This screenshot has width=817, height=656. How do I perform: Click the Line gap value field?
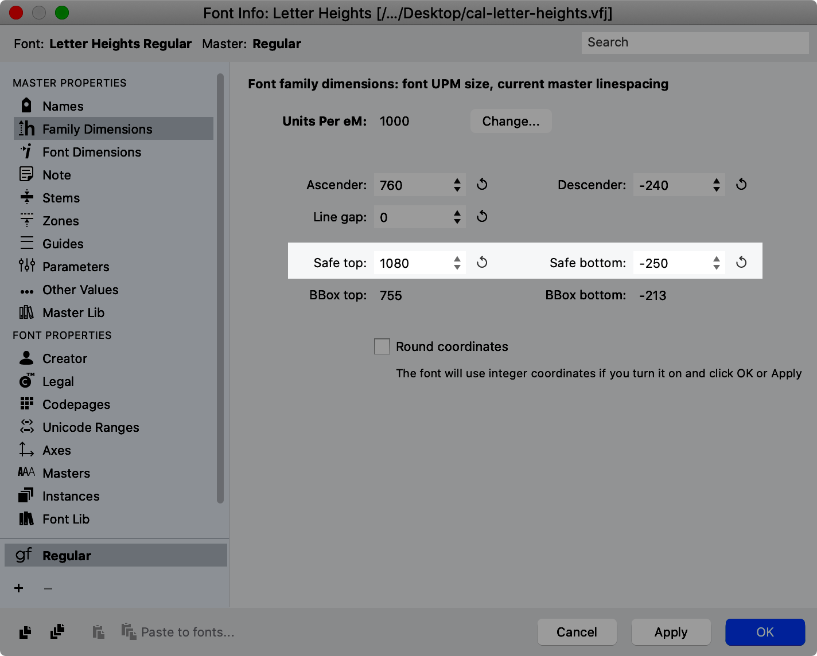420,217
